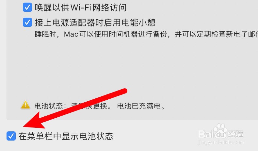Click the word "Mac" in the description
The image size is (258, 151).
coord(71,34)
